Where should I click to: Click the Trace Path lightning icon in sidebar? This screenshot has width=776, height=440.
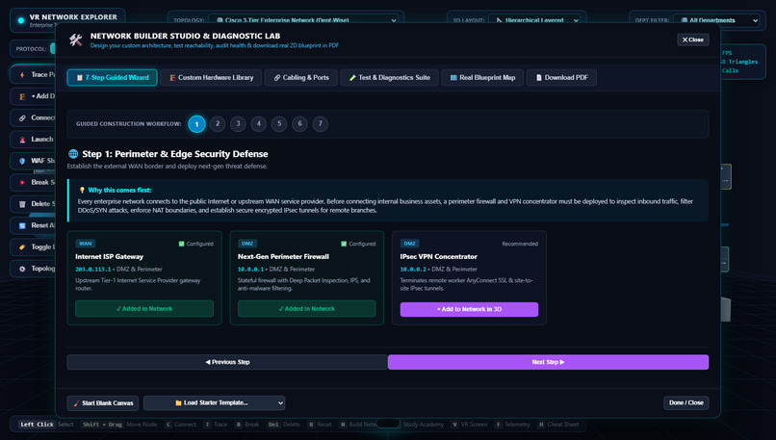pyautogui.click(x=22, y=75)
